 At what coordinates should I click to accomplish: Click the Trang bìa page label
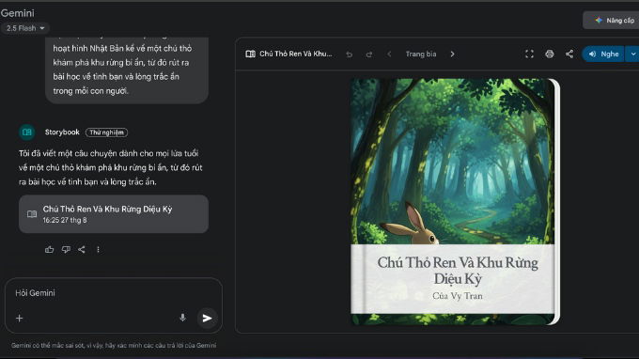[421, 54]
